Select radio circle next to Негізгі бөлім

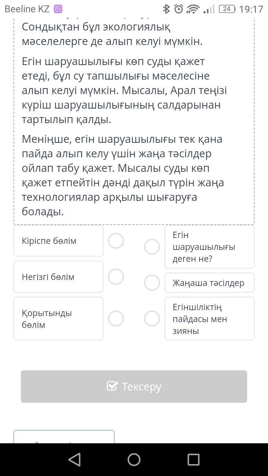click(x=116, y=277)
